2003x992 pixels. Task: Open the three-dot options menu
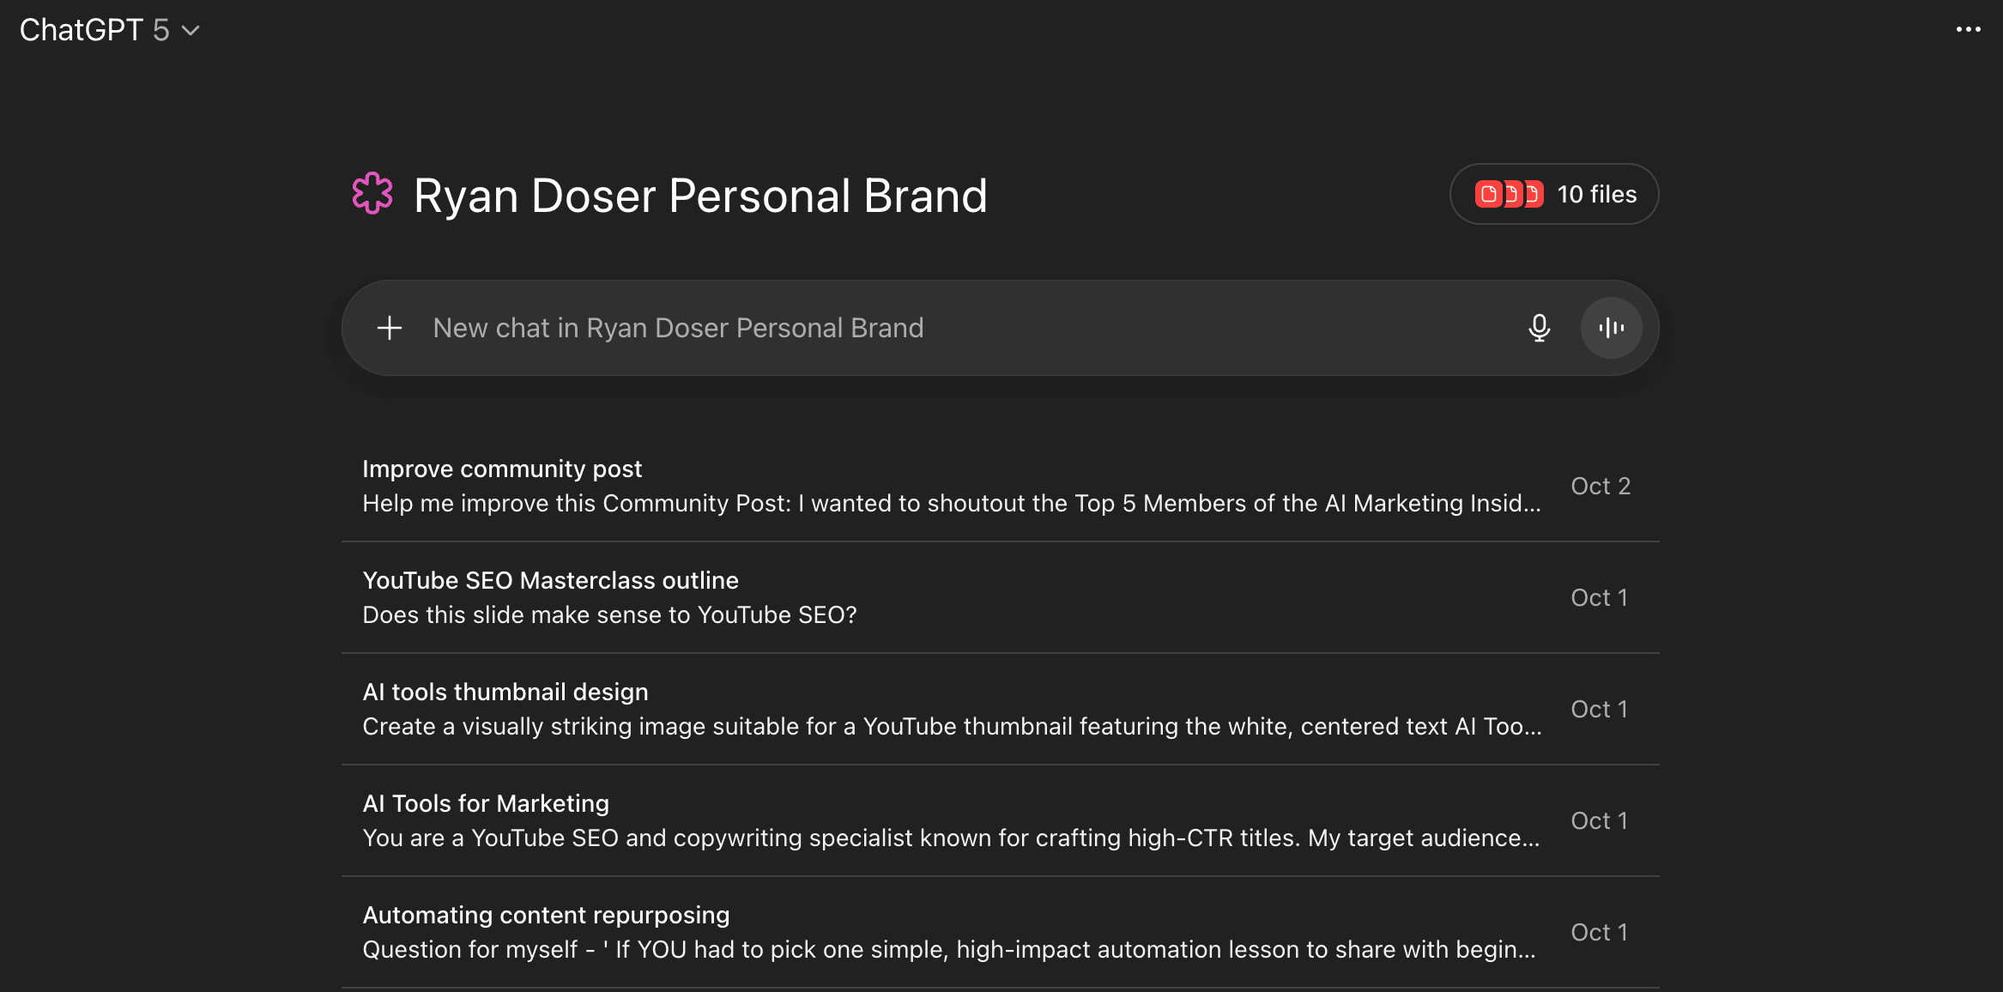[x=1968, y=29]
